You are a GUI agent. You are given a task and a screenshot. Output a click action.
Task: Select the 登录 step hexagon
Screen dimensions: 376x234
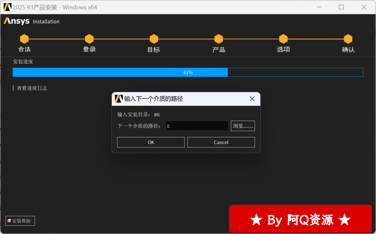click(x=89, y=39)
